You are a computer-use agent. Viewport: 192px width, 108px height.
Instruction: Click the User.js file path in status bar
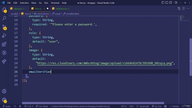[80, 106]
